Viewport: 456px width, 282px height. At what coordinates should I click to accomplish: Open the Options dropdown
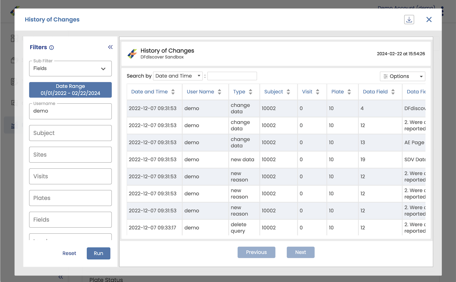402,76
